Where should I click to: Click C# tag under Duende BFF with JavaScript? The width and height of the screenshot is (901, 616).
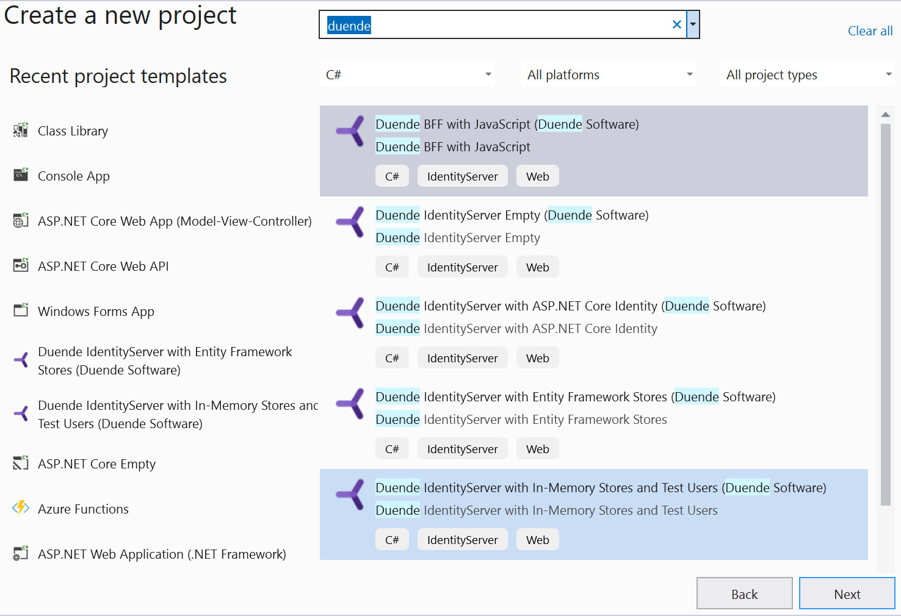point(392,176)
